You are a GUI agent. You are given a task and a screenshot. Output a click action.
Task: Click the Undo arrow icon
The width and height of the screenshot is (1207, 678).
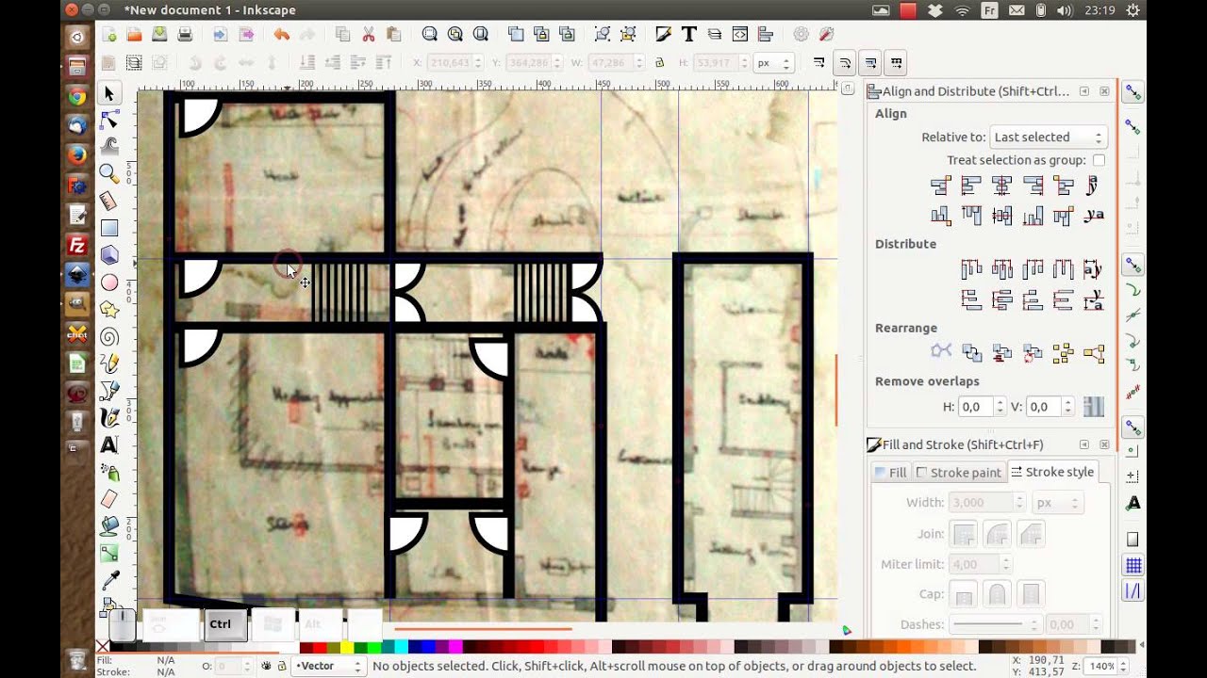tap(281, 35)
